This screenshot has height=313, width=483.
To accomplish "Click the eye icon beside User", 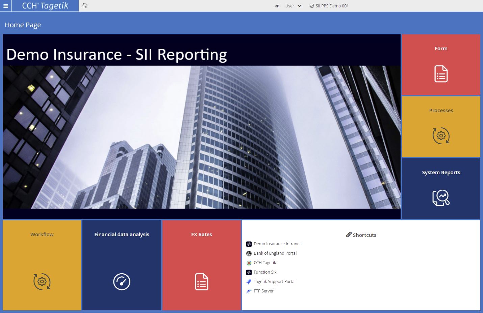I will point(277,6).
